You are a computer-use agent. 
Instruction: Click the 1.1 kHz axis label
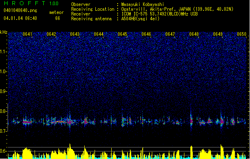[x=4, y=52]
